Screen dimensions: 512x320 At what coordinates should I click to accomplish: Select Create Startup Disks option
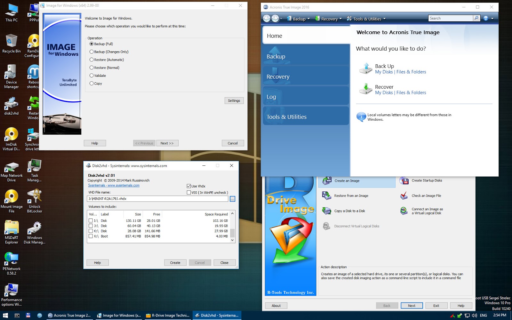(x=421, y=181)
